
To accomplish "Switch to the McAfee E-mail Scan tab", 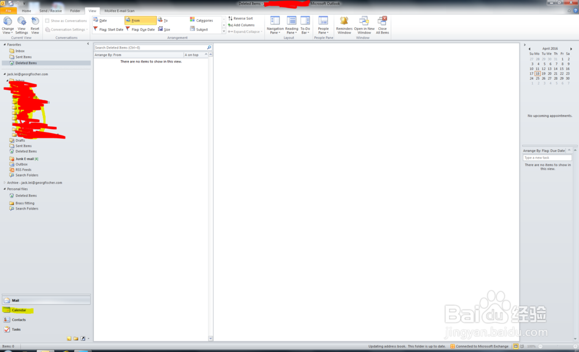I will [119, 11].
